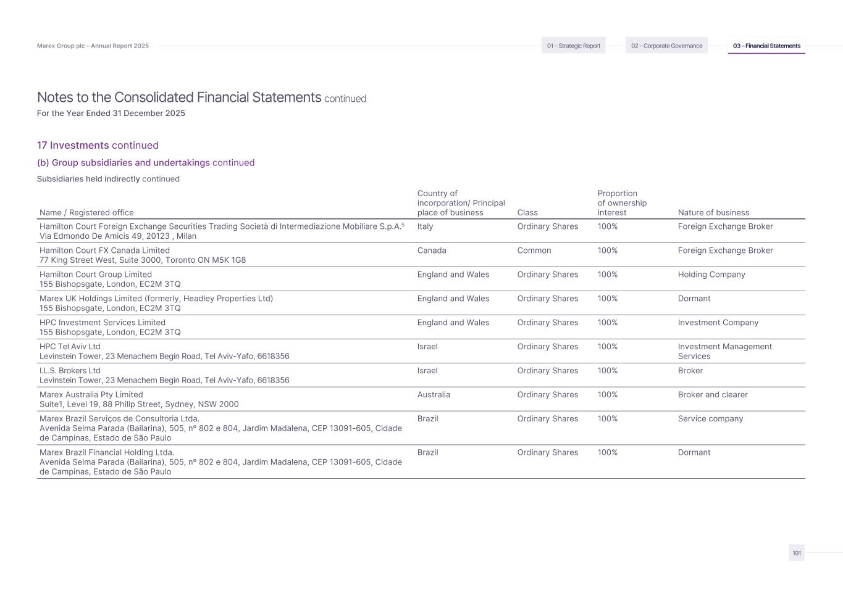
Task: Click 'England and Wales' in HPC Investment Services row
Action: point(453,323)
